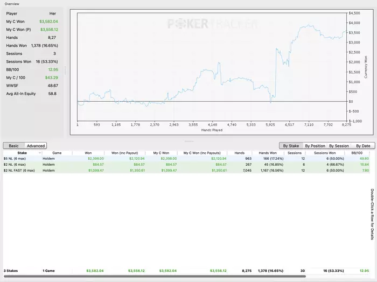Sort by the Game column header
The width and height of the screenshot is (377, 282).
point(57,153)
